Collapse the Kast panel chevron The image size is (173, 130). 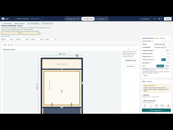[169, 82]
